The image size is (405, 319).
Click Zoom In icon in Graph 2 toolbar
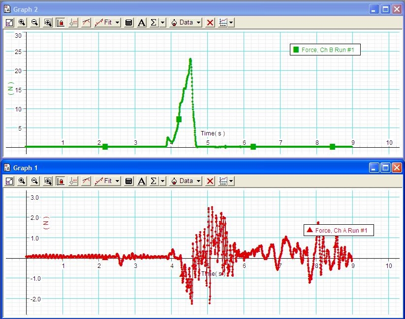click(x=22, y=23)
